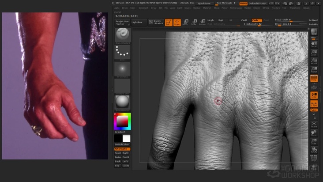The image size is (323, 182).
Task: Click the QuickSave button
Action: 204,3
